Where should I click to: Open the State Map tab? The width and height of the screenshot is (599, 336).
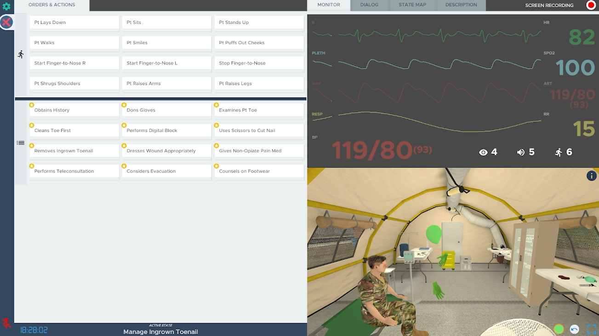412,5
